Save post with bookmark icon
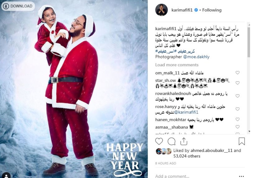The height and width of the screenshot is (178, 257). (x=242, y=141)
